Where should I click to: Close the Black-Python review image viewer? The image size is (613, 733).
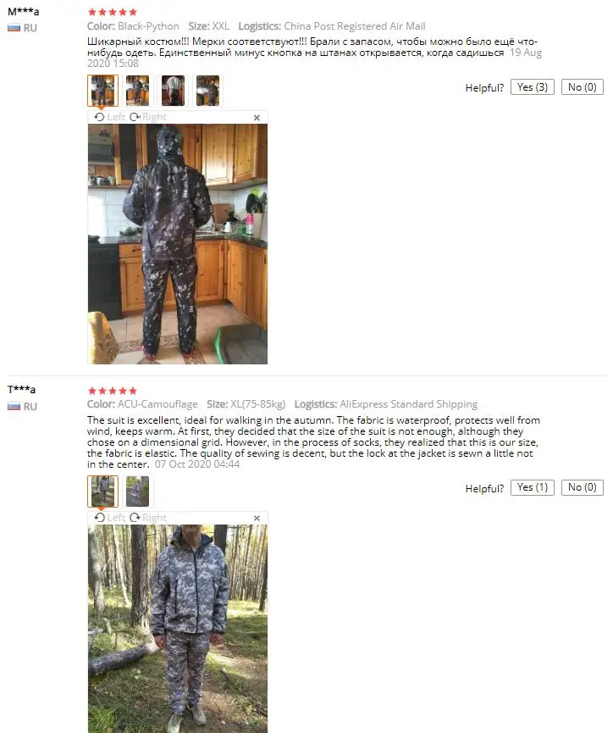pos(257,118)
